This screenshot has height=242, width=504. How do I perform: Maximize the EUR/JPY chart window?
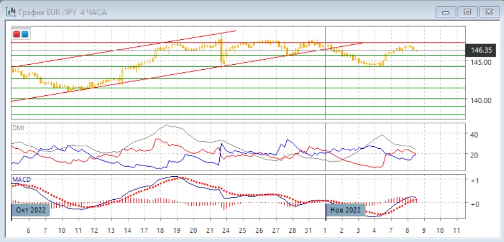coord(467,12)
